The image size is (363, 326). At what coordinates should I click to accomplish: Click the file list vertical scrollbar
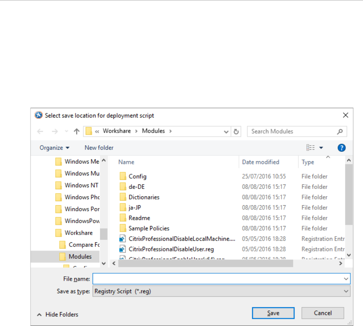tap(349, 195)
